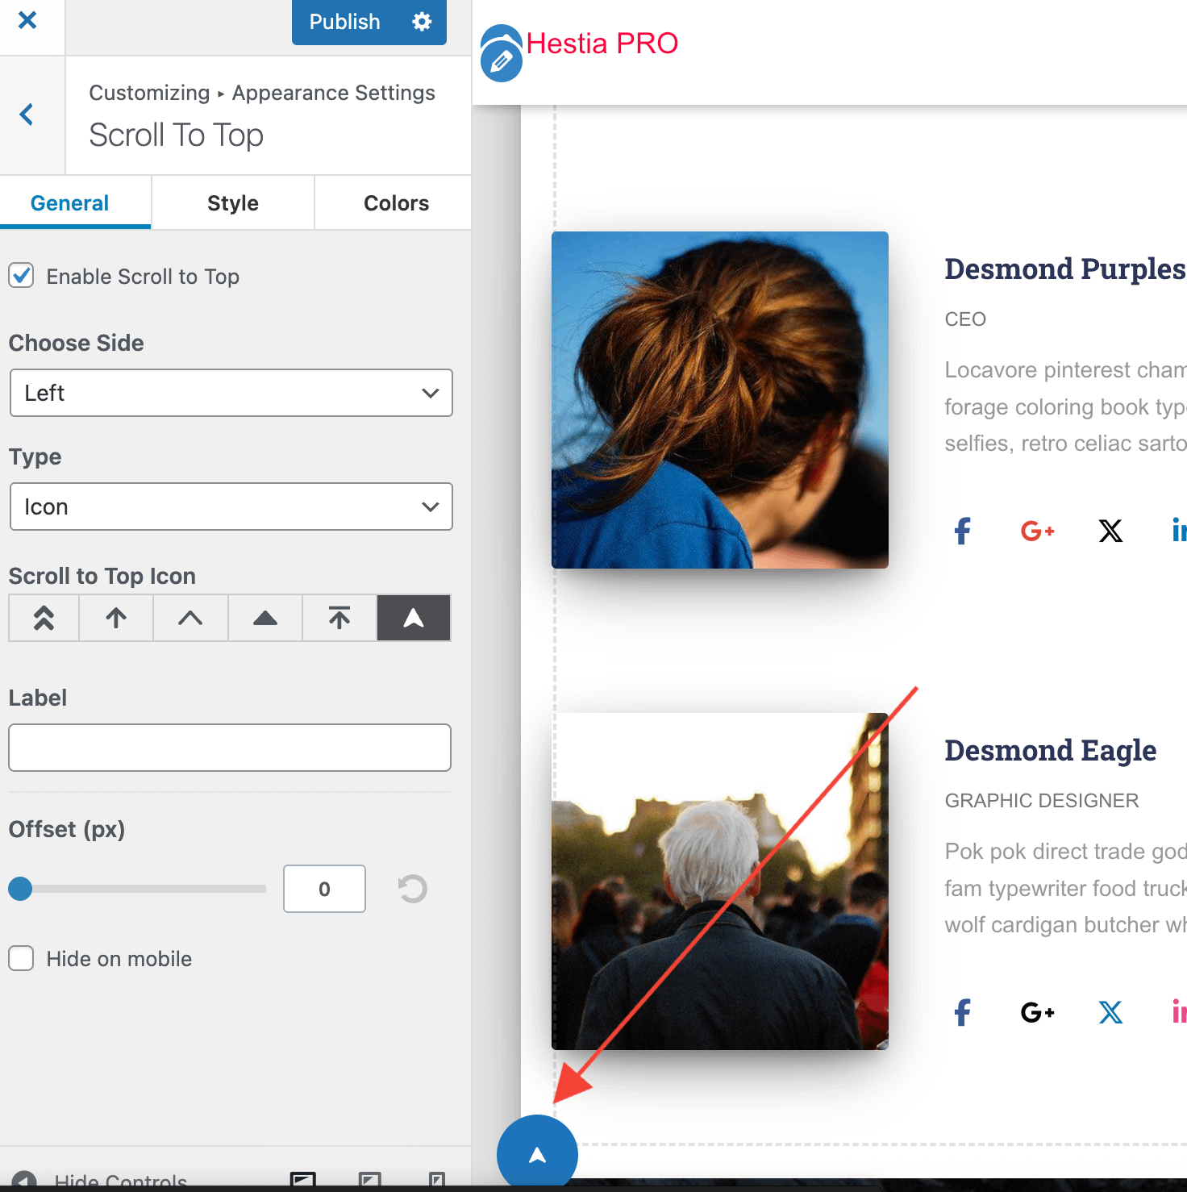The width and height of the screenshot is (1187, 1192).
Task: Expand the Type dropdown
Action: [x=231, y=506]
